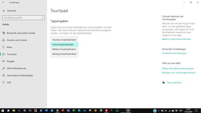
Task: Click the Hilfe aus dem Web heading
Action: pyautogui.click(x=171, y=63)
